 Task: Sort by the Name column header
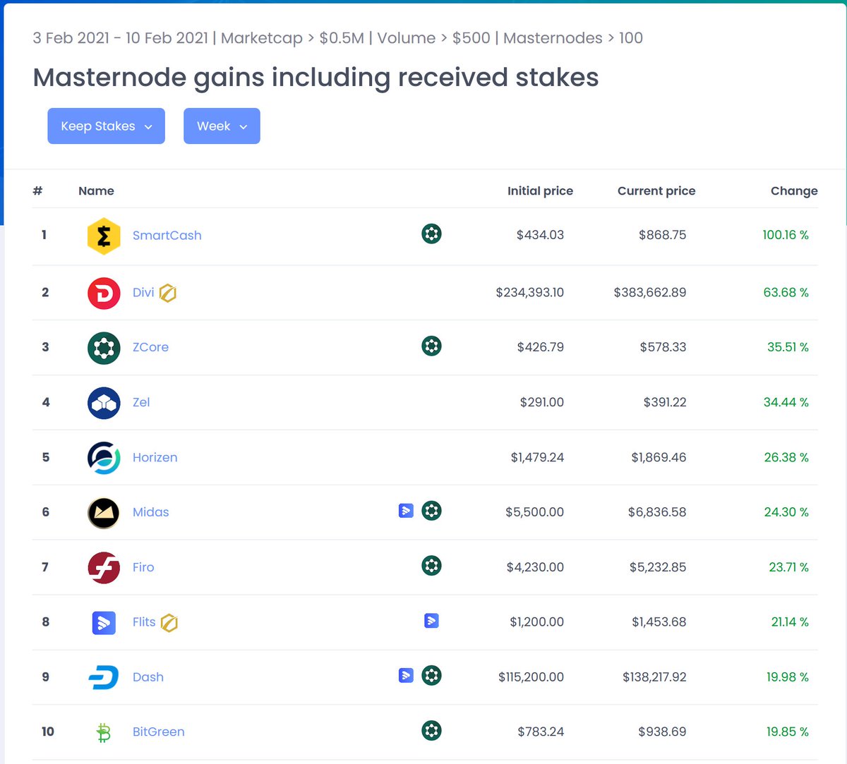[96, 191]
